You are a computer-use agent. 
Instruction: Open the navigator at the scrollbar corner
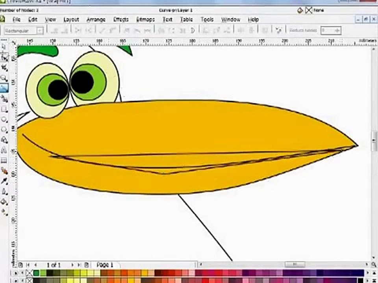coord(373,265)
